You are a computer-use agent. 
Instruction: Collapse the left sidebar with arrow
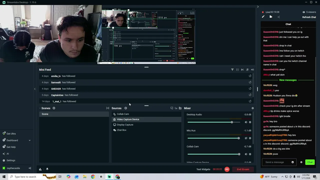pyautogui.click(x=35, y=89)
